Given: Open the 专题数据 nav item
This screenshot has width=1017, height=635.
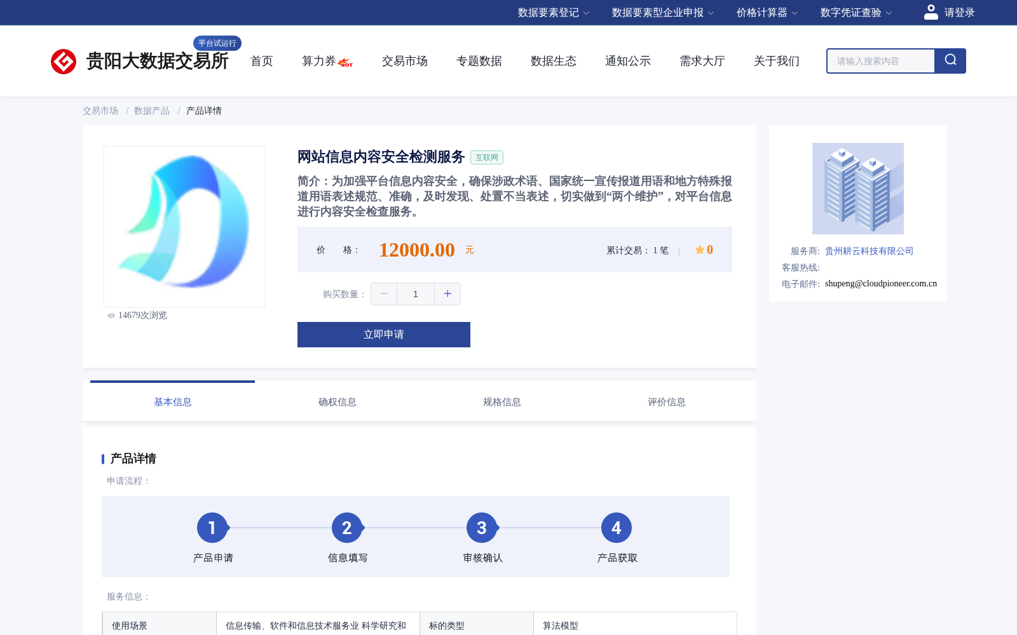Looking at the screenshot, I should pos(479,61).
